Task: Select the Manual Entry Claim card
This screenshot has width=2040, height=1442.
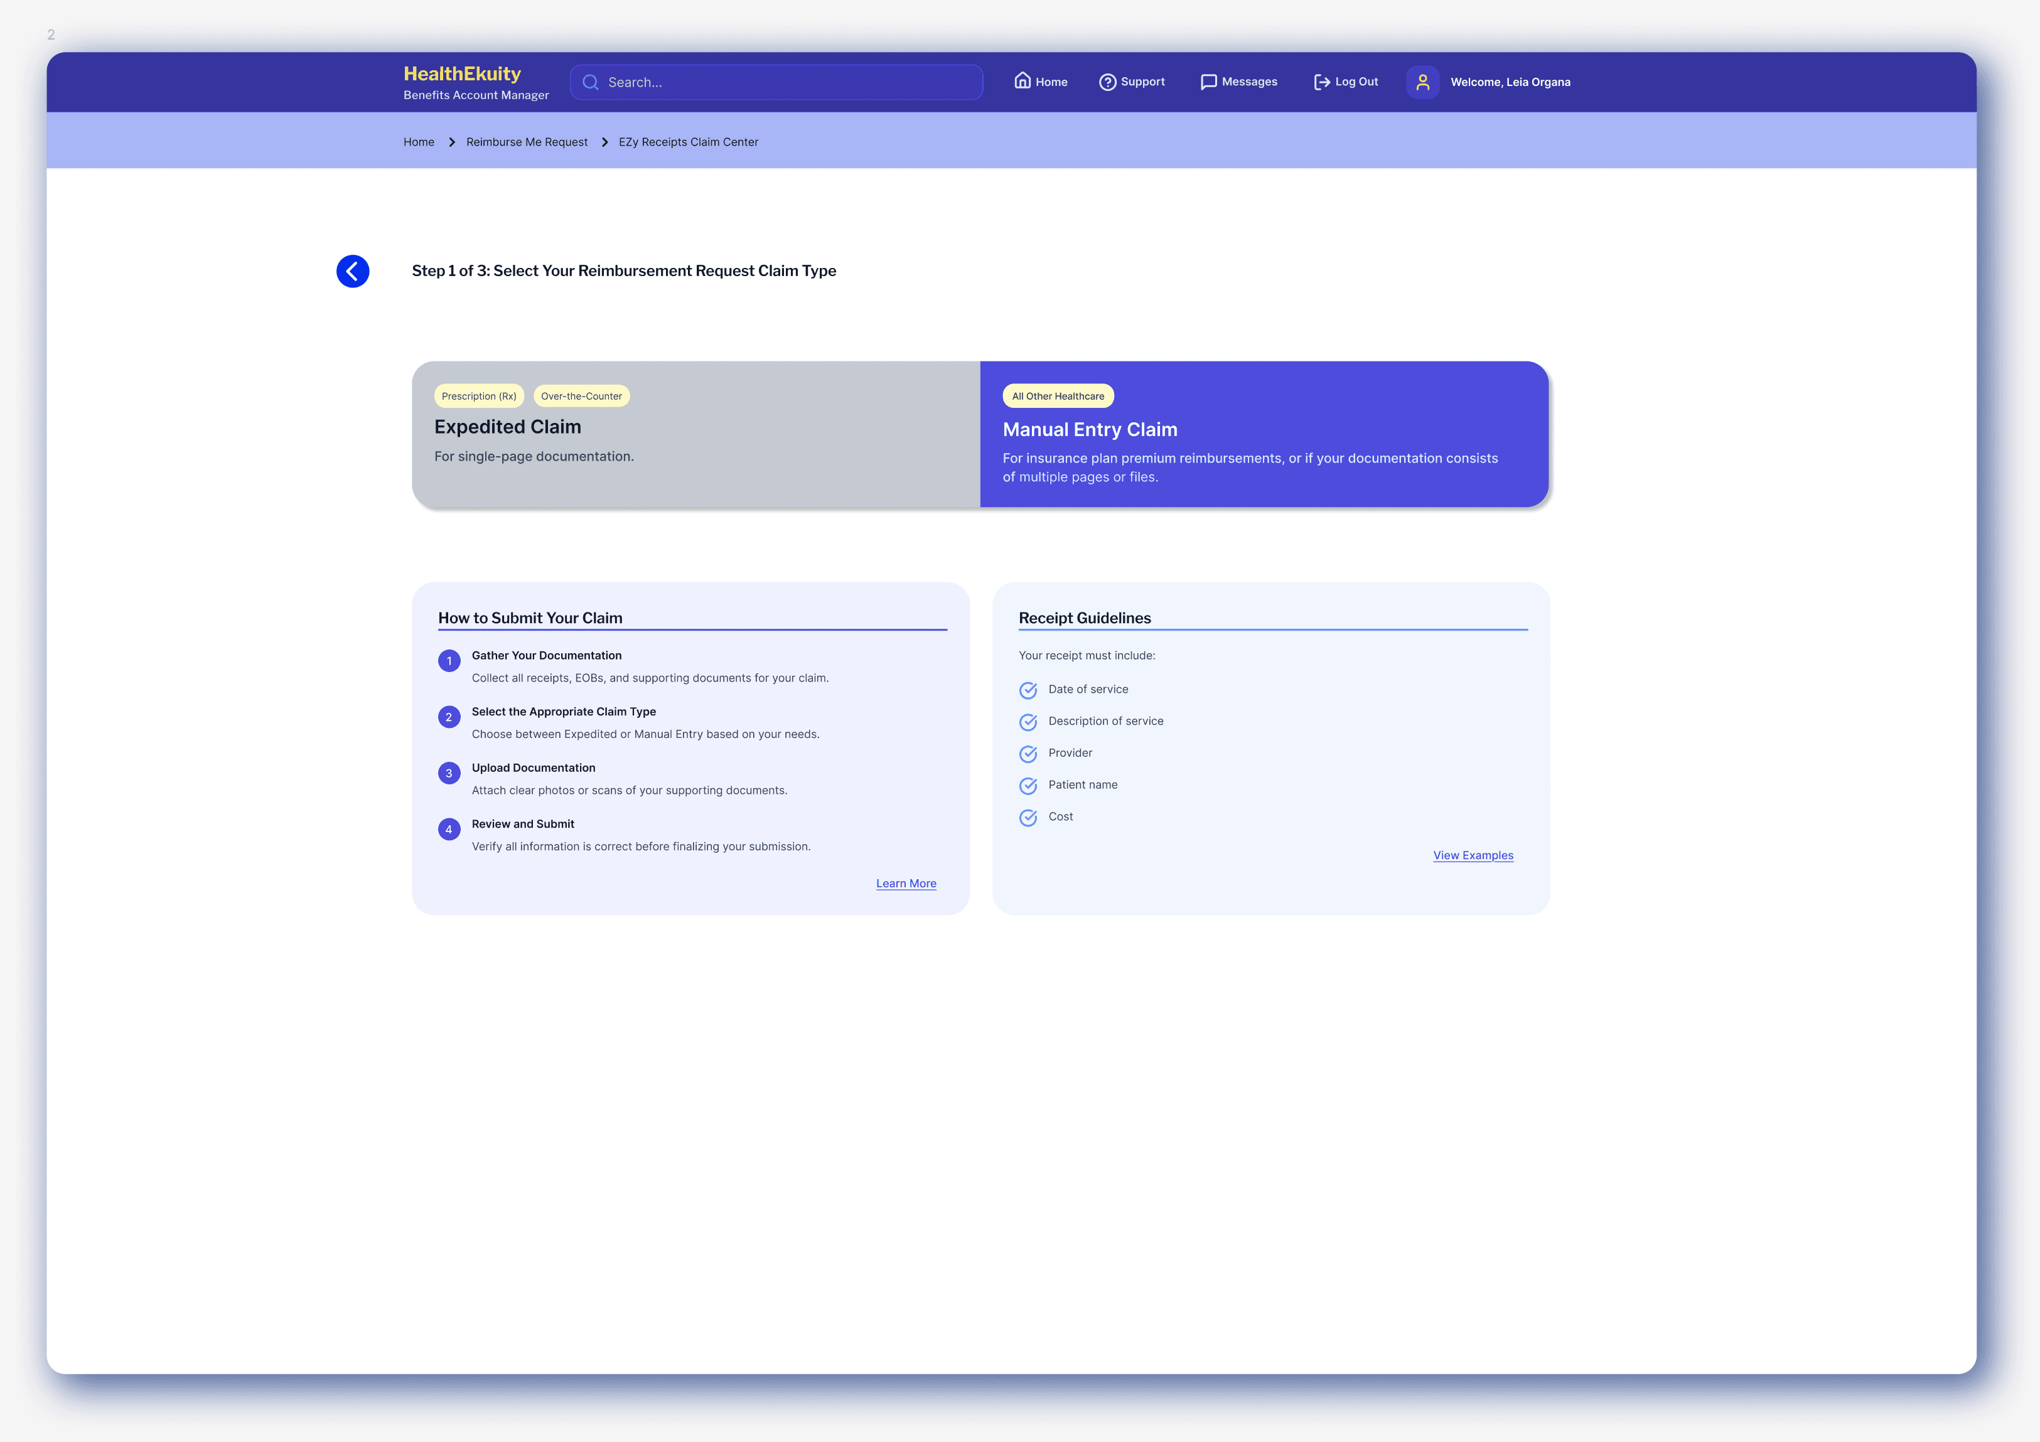Action: click(x=1264, y=434)
